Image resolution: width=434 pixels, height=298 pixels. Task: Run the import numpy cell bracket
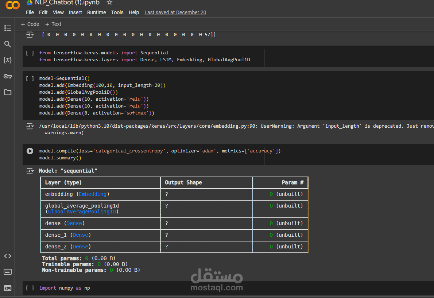click(x=30, y=288)
